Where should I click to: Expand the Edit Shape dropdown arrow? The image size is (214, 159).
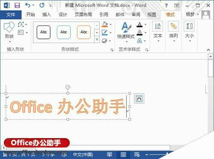pos(26,24)
